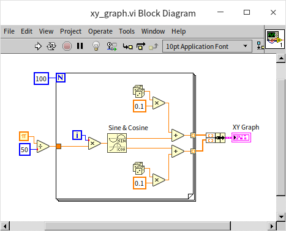Image resolution: width=286 pixels, height=231 pixels.
Task: Click the horizontal scrollbar right arrow
Action: click(x=272, y=226)
